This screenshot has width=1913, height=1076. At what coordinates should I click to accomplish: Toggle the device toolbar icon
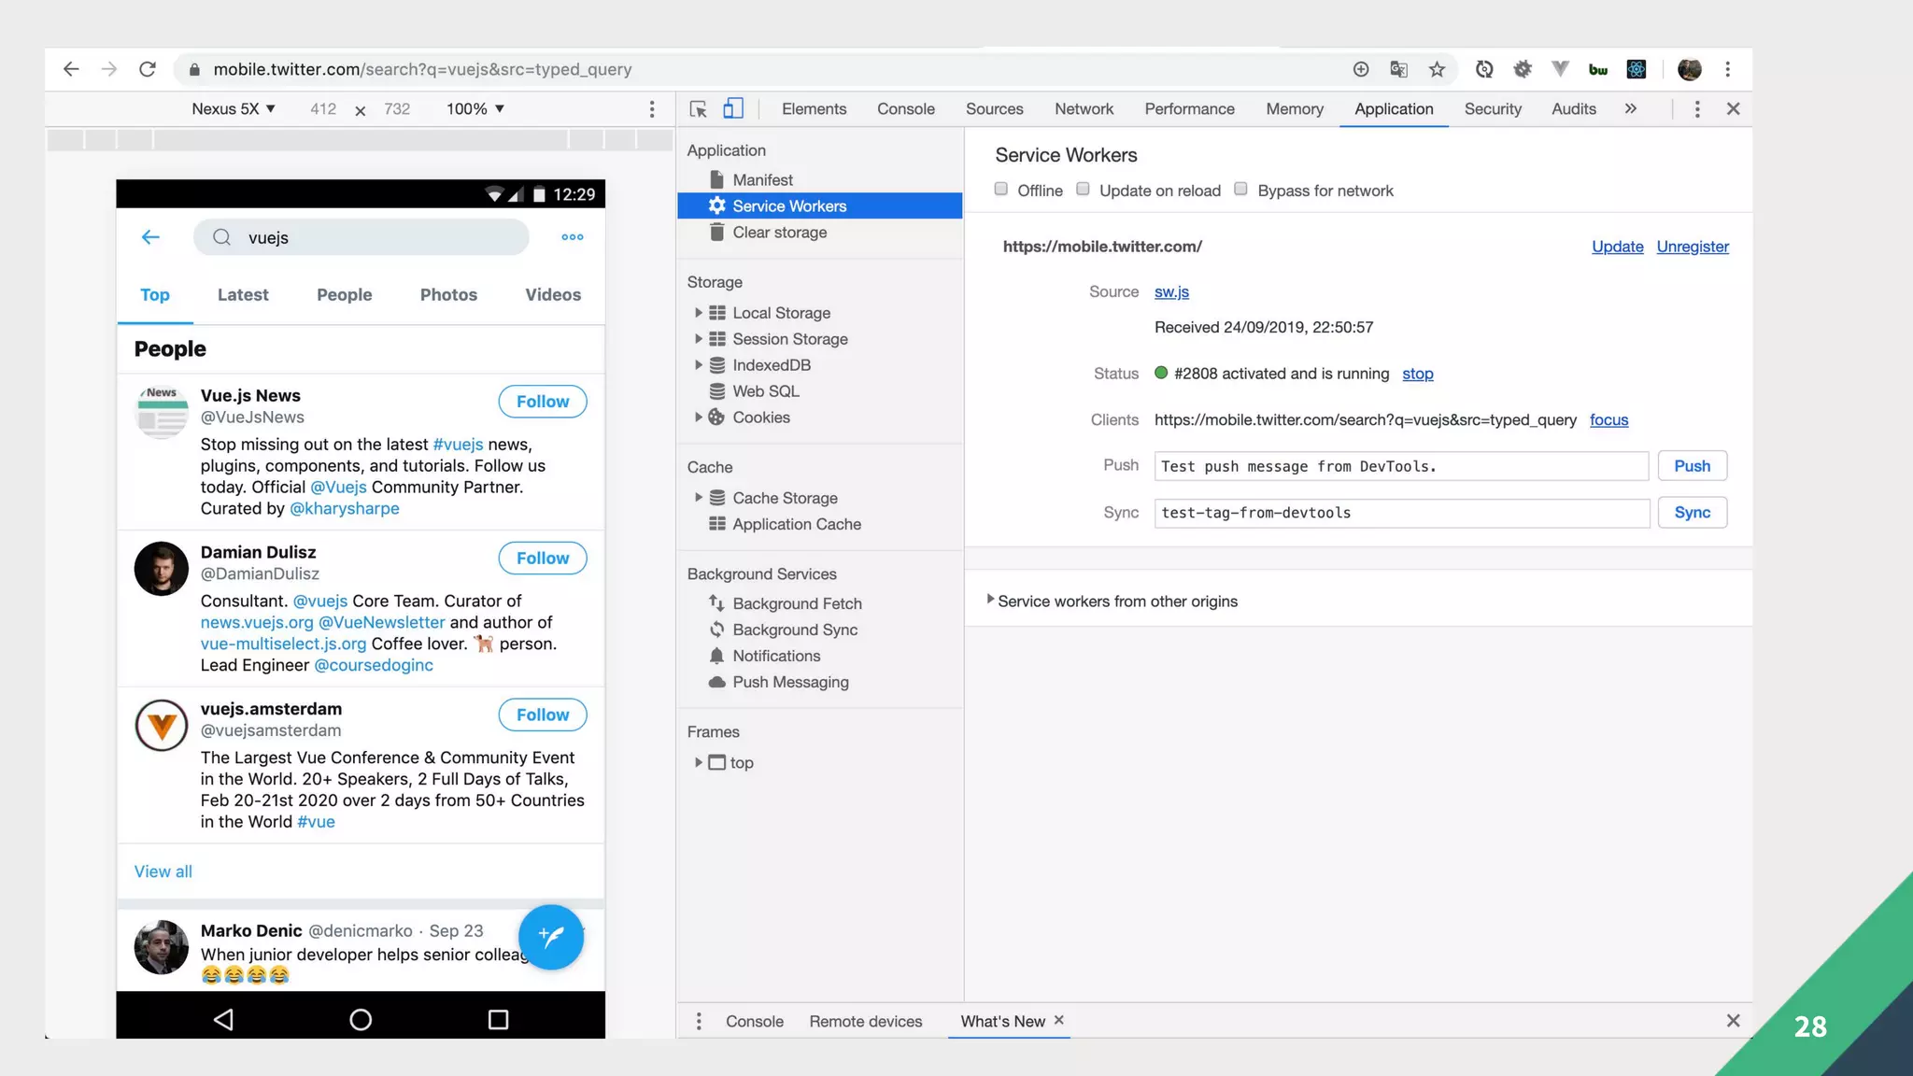(733, 109)
